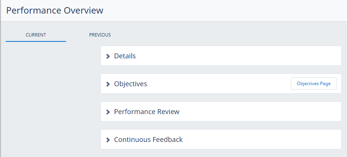Expand the Objectives section by its title
The height and width of the screenshot is (157, 347).
tap(131, 84)
